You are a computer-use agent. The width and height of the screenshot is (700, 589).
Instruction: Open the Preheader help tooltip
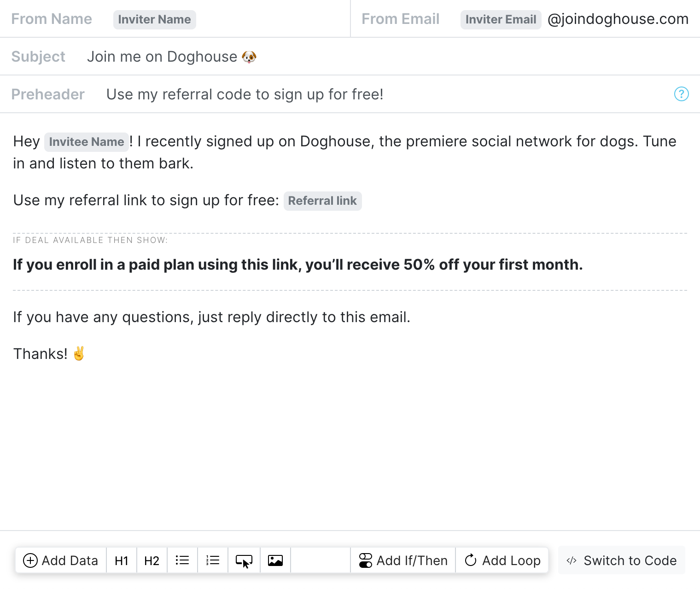click(682, 94)
